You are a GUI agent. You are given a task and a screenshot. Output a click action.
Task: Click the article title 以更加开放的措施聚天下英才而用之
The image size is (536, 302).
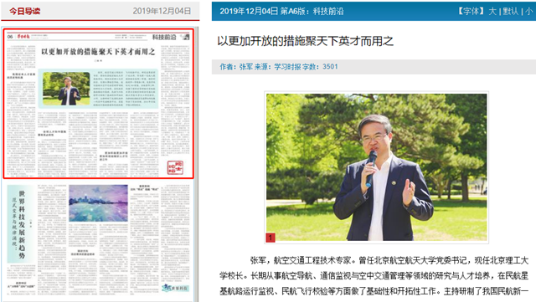pyautogui.click(x=305, y=41)
